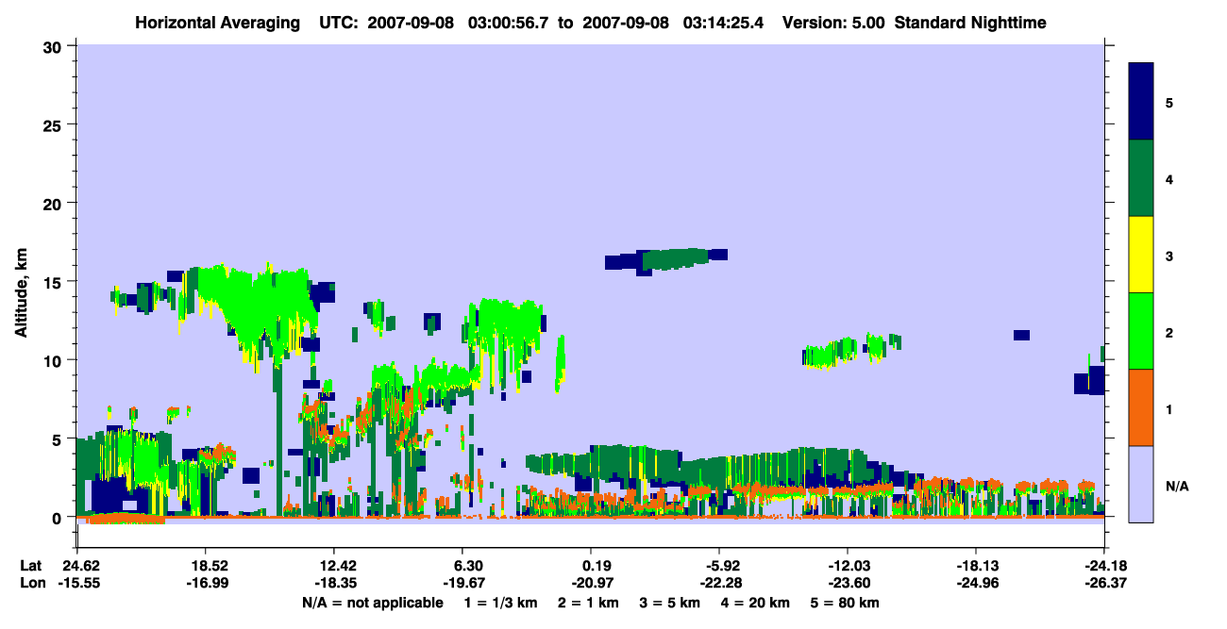Click 'Version: 5.00' in the title
This screenshot has width=1227, height=629.
pos(834,22)
